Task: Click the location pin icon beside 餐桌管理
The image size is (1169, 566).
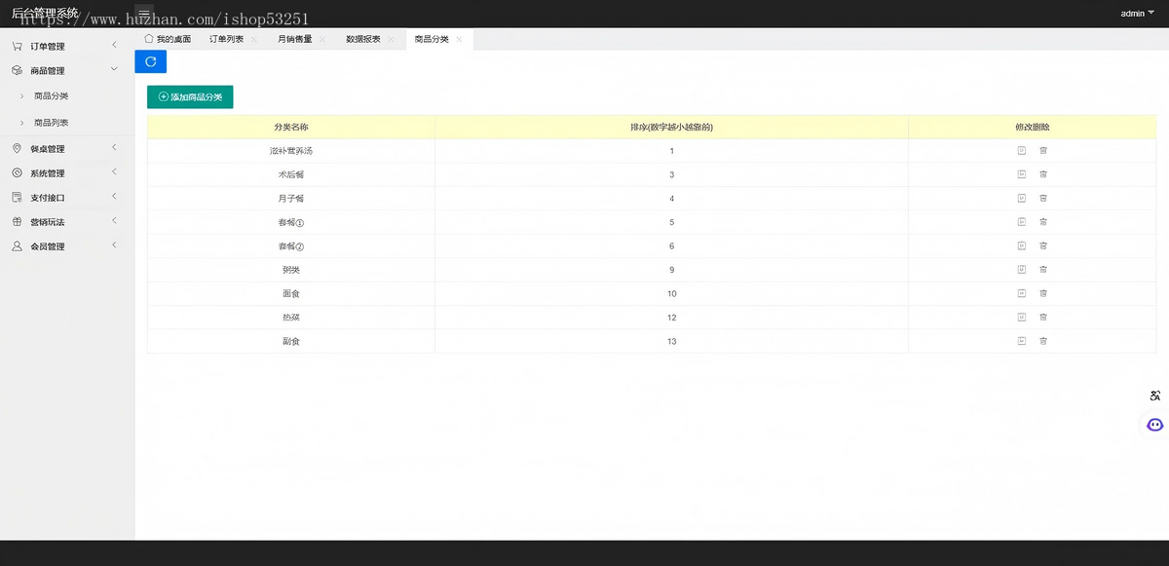Action: 18,149
